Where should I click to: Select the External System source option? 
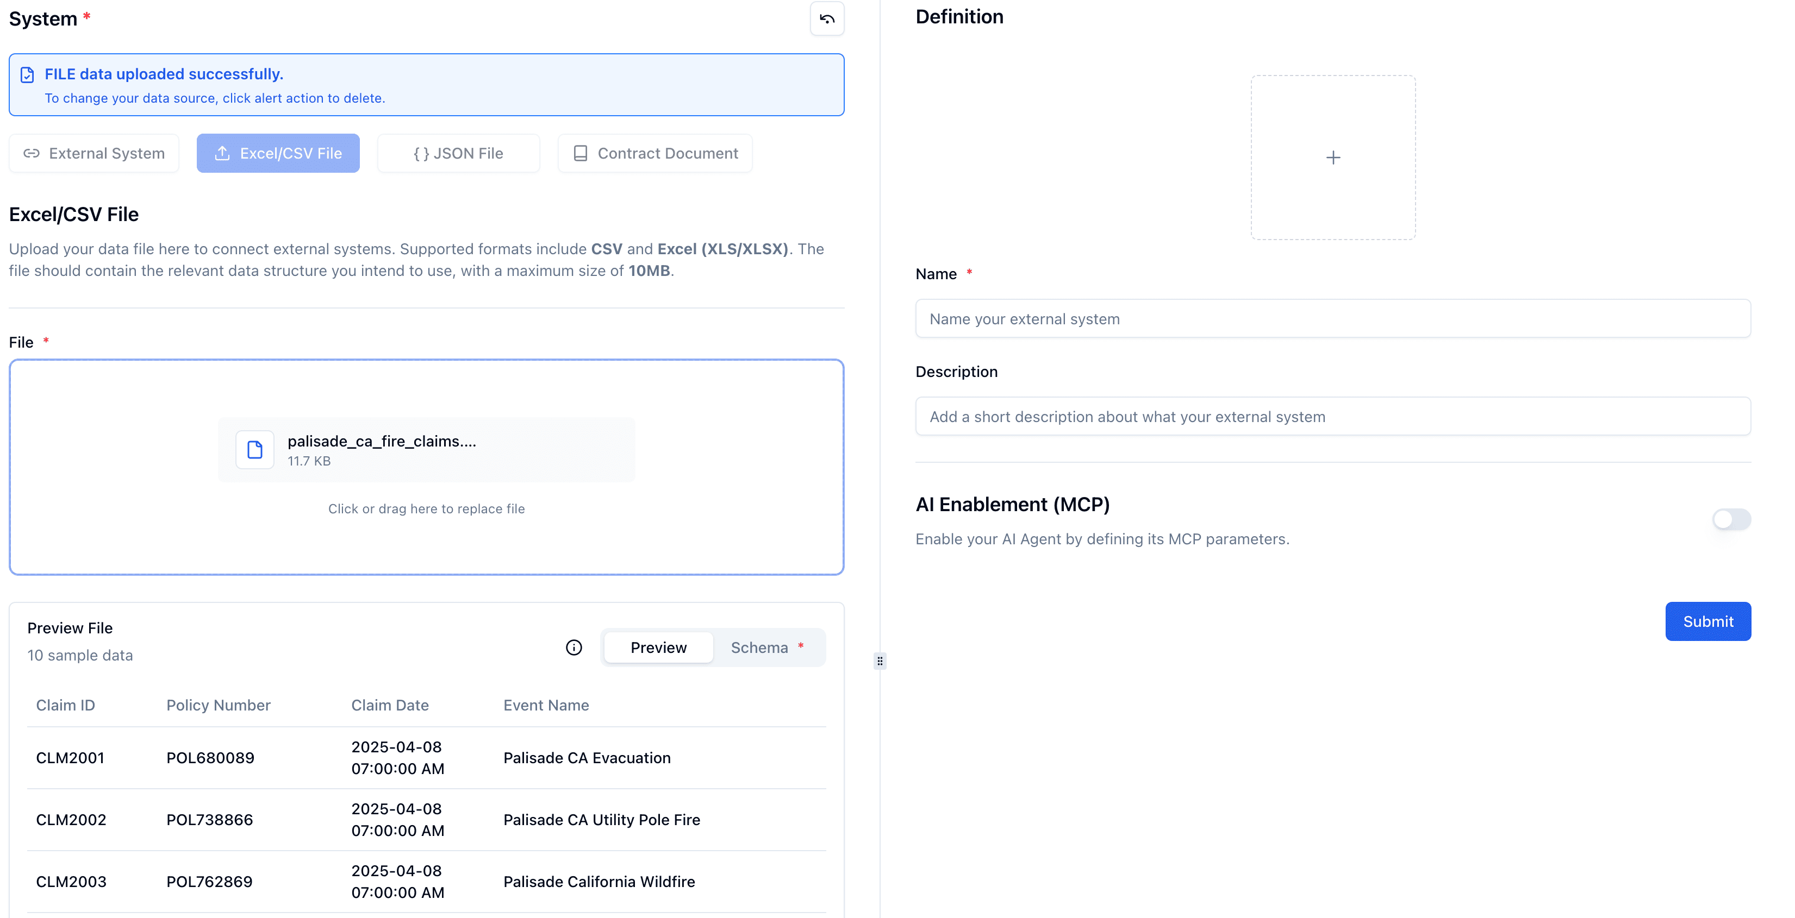94,153
